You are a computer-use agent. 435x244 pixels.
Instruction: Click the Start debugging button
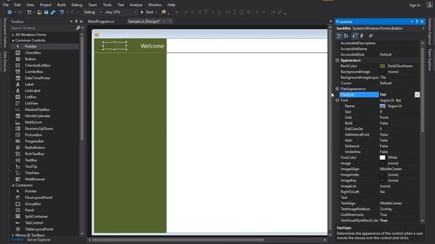click(147, 12)
